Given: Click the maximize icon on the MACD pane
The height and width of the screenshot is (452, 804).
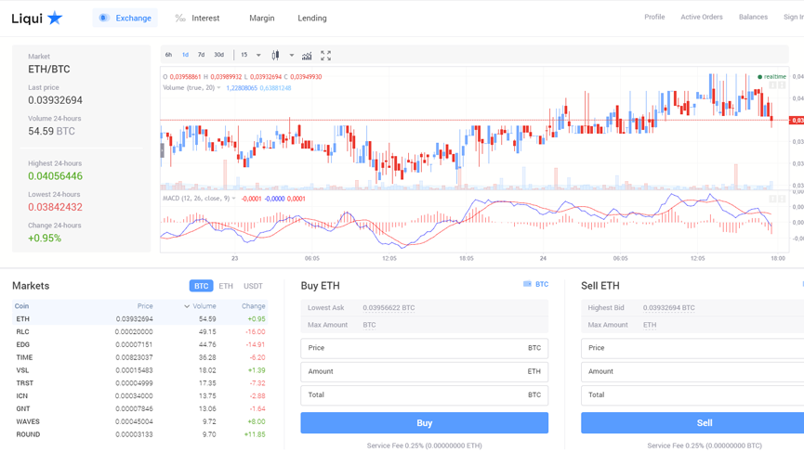Looking at the screenshot, I should (x=782, y=199).
